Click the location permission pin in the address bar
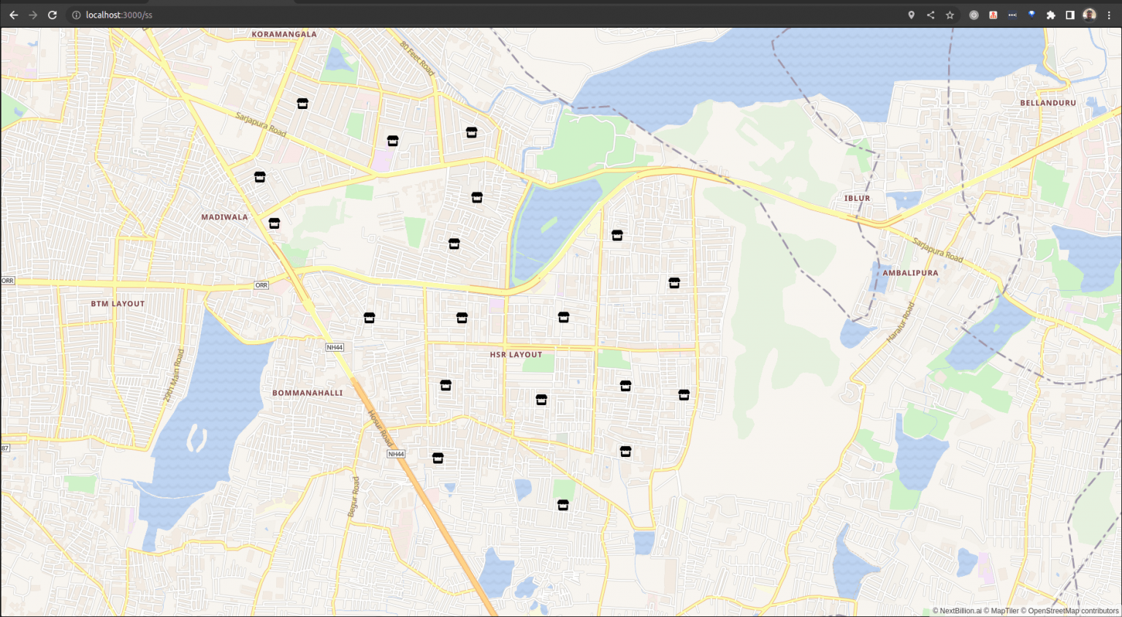 tap(911, 15)
